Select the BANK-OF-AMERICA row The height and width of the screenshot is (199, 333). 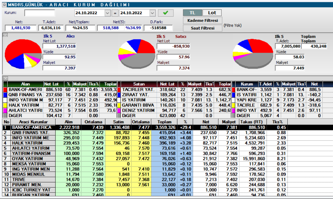tap(168, 127)
